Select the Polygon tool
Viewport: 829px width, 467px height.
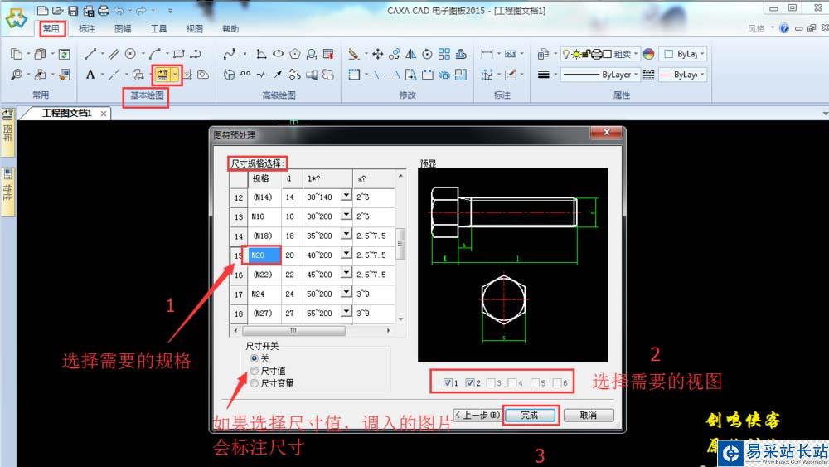[295, 53]
